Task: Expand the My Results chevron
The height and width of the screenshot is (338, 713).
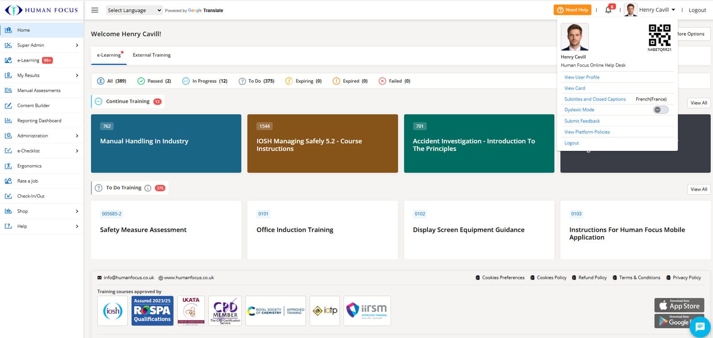Action: click(77, 75)
